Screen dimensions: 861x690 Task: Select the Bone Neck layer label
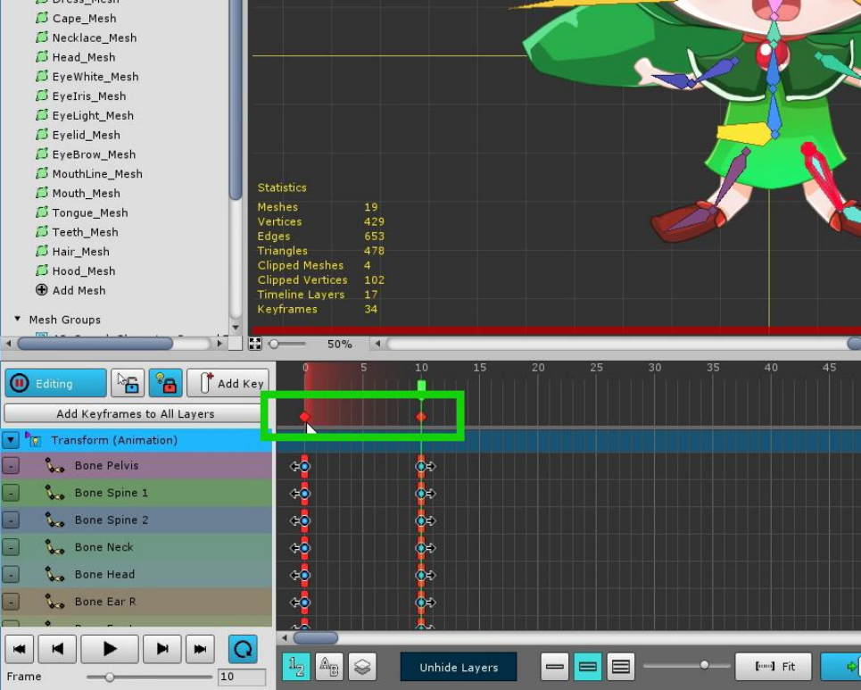coord(103,547)
